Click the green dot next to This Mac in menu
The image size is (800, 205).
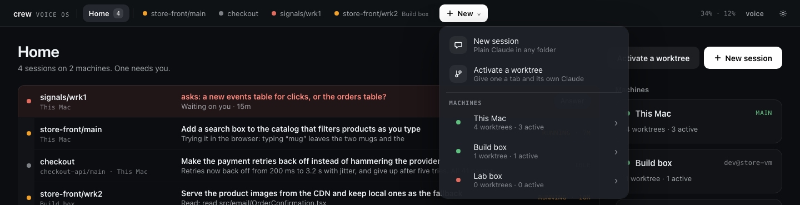pos(458,122)
